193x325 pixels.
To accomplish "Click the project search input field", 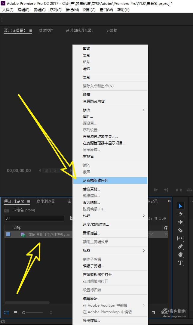I will (34, 218).
